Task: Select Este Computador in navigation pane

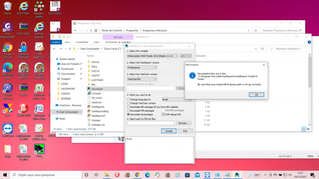Action: [x=69, y=112]
